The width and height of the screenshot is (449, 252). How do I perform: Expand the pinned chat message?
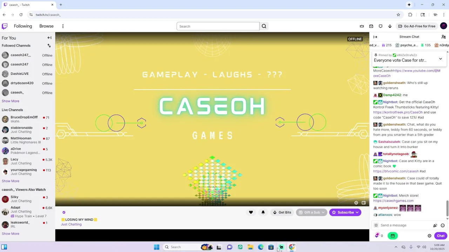point(441,59)
